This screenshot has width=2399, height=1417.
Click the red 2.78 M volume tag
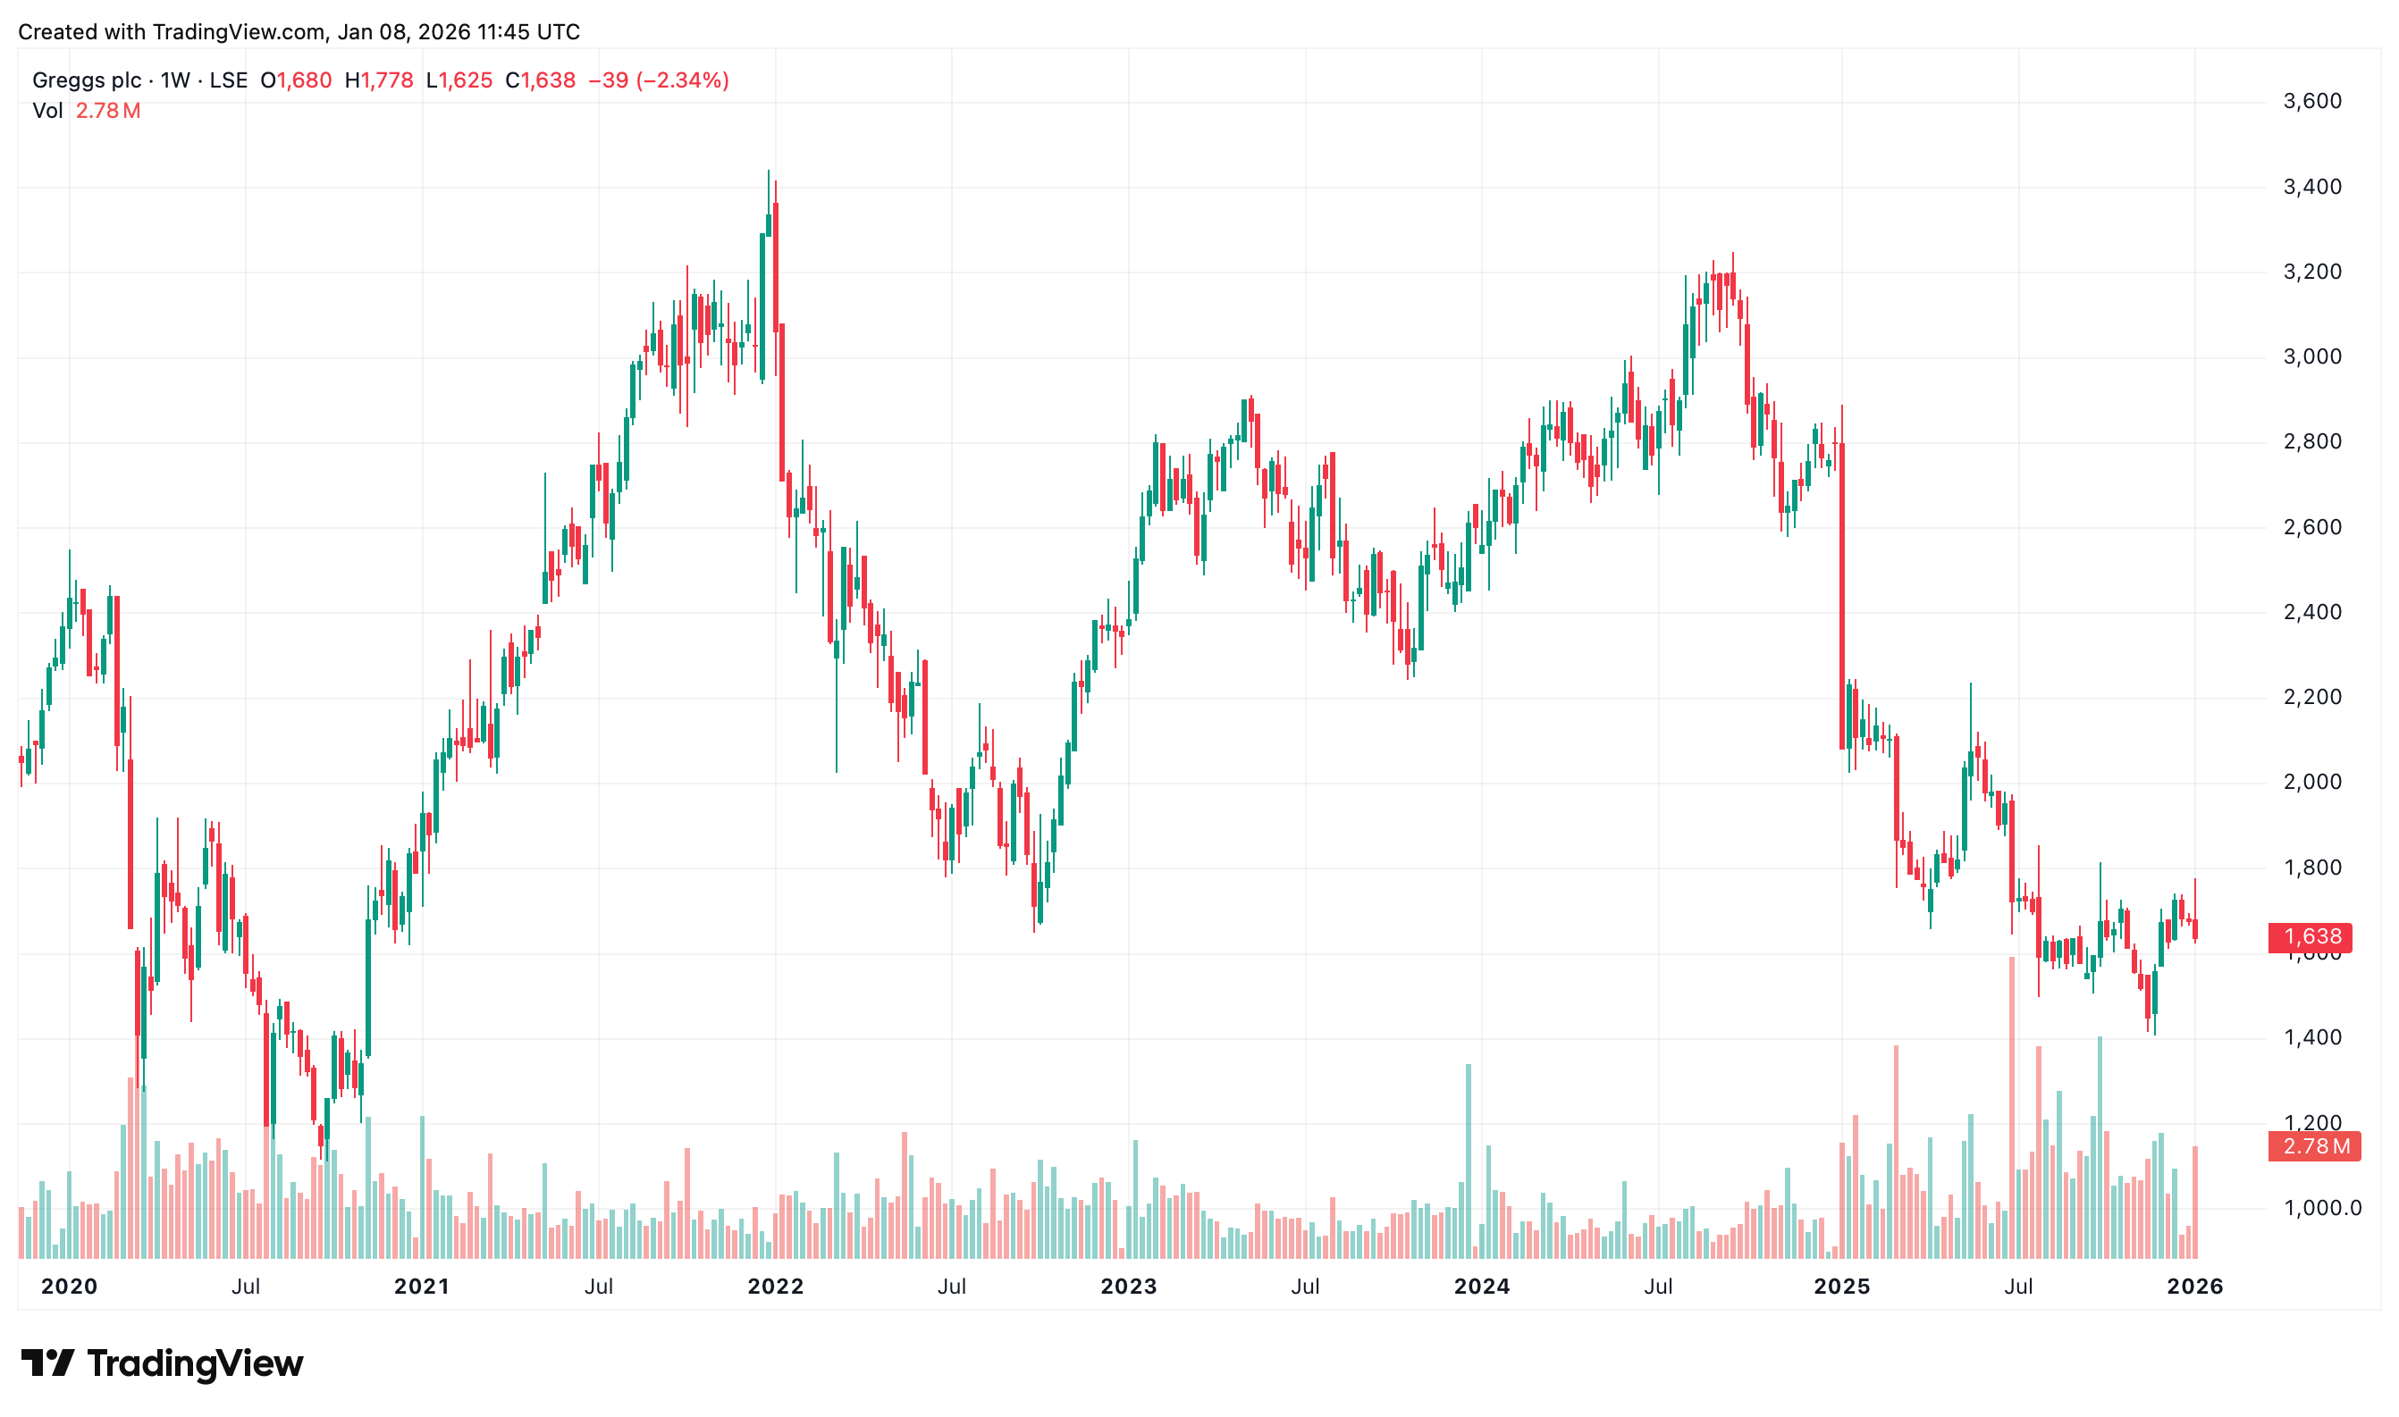(x=2314, y=1145)
